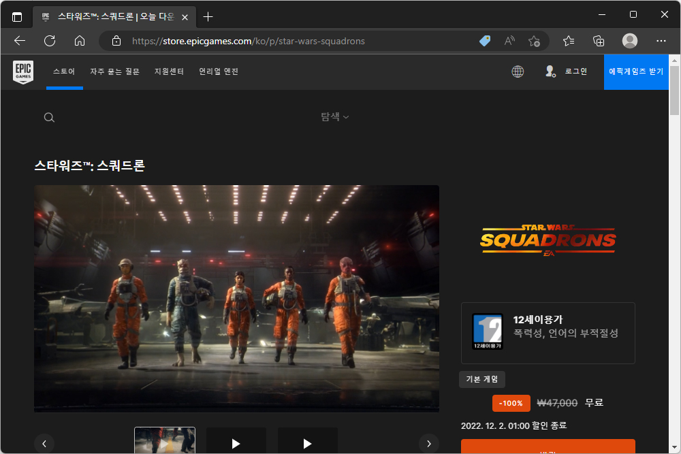Go back using browser back arrow
The image size is (681, 454).
tap(20, 42)
